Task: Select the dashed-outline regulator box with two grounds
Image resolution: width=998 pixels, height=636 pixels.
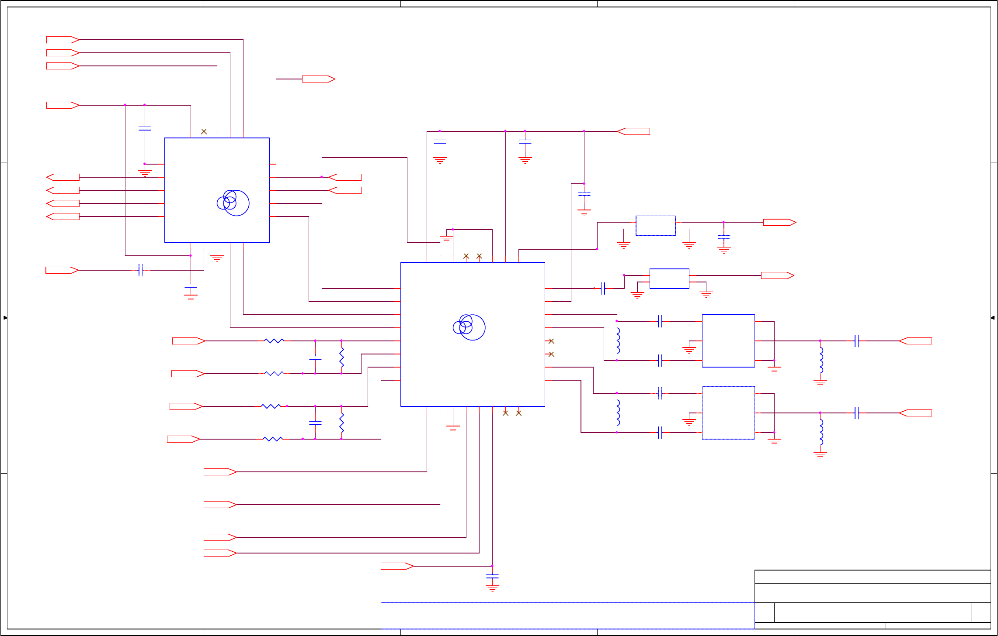Action: (x=656, y=226)
